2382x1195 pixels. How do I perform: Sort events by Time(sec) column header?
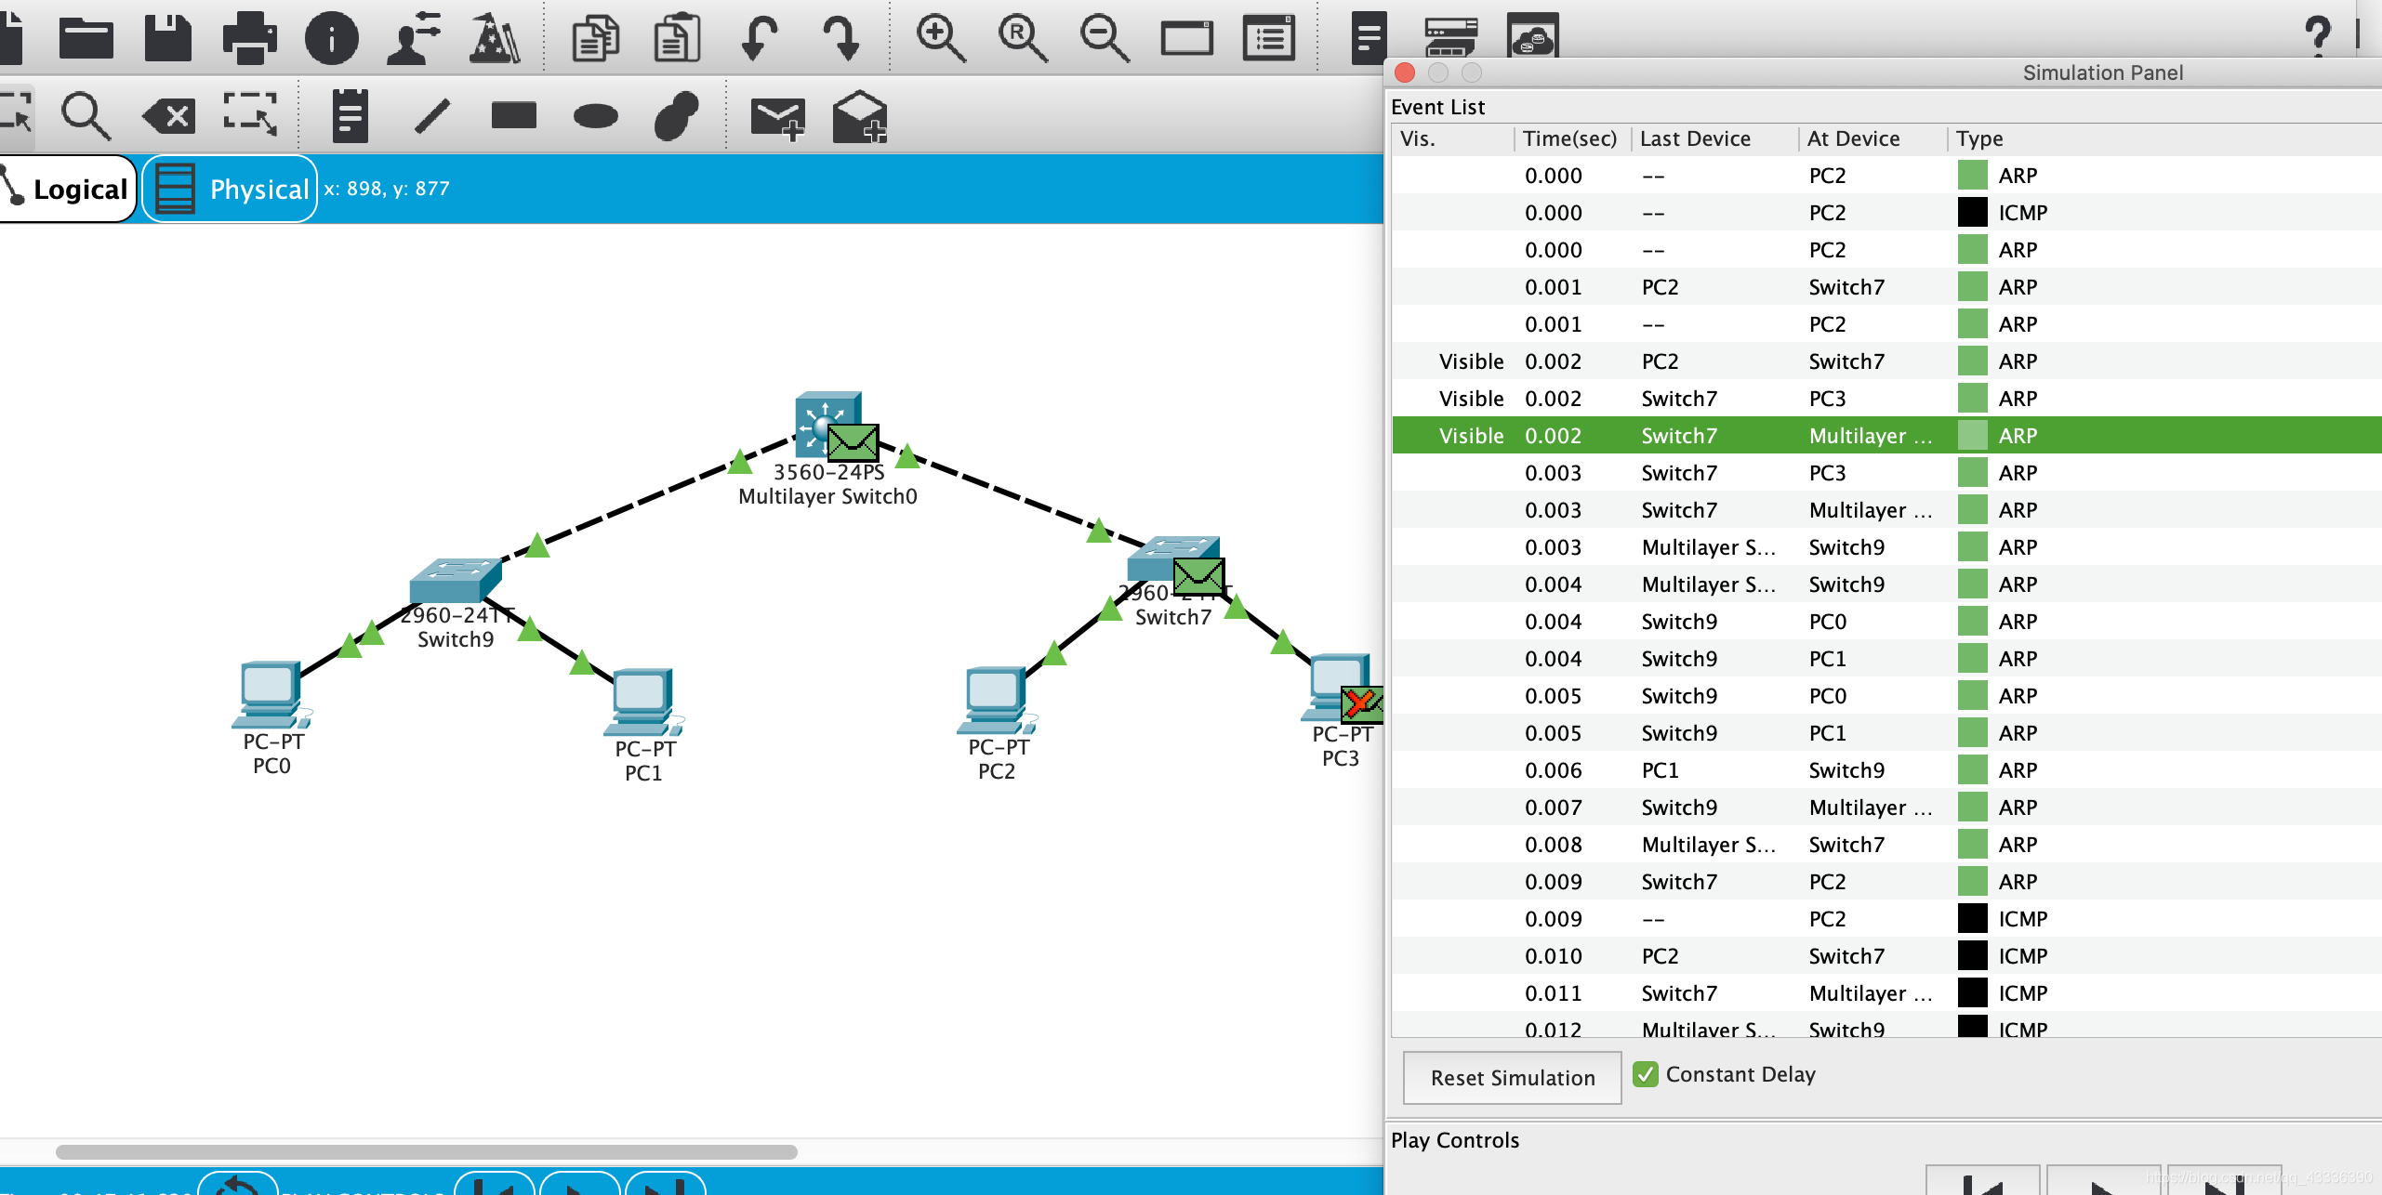[x=1569, y=138]
